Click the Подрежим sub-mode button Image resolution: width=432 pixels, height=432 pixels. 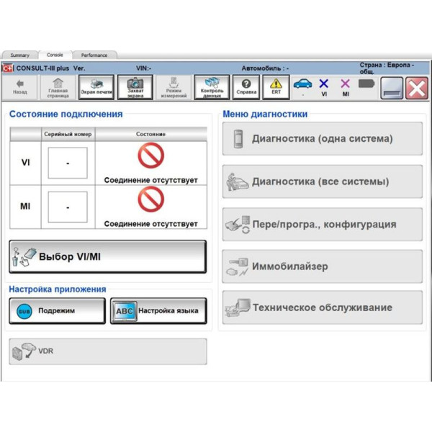[52, 311]
